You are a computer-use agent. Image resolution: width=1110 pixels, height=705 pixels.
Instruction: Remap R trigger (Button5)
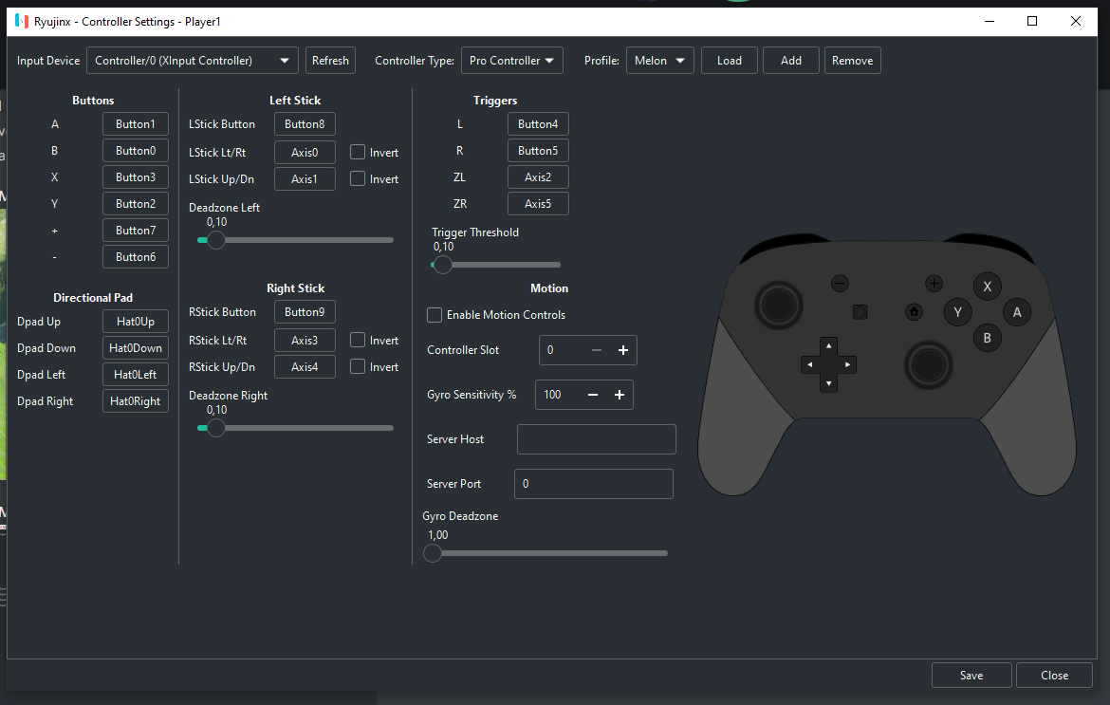(538, 151)
